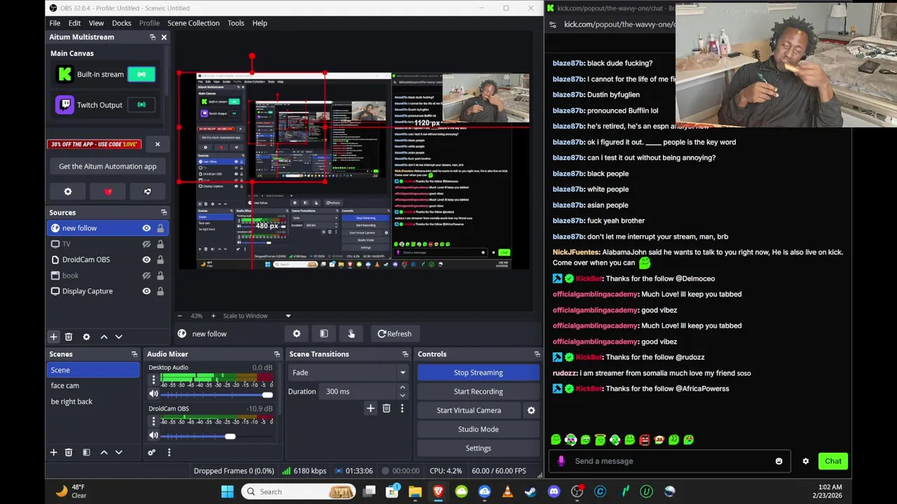
Task: Pop out the Controls dock
Action: point(537,354)
